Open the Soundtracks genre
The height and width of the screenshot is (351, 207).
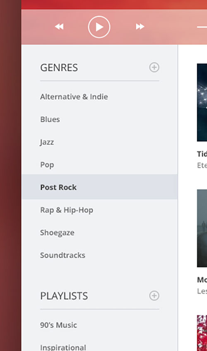(63, 255)
